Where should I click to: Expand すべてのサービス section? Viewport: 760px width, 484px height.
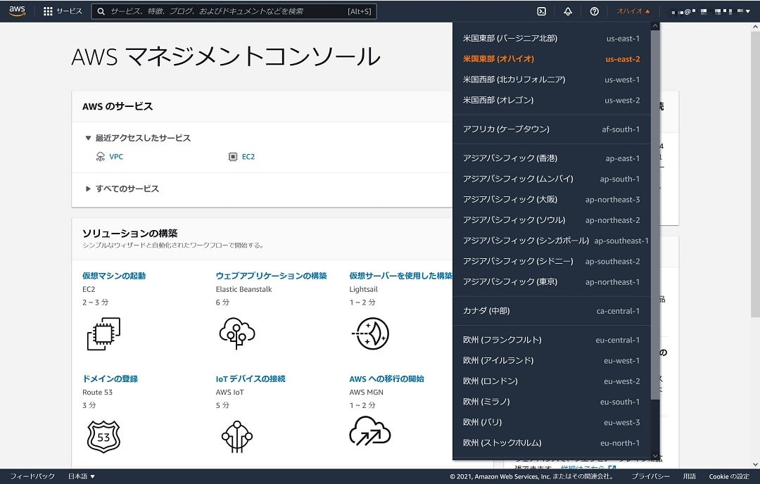pyautogui.click(x=122, y=189)
